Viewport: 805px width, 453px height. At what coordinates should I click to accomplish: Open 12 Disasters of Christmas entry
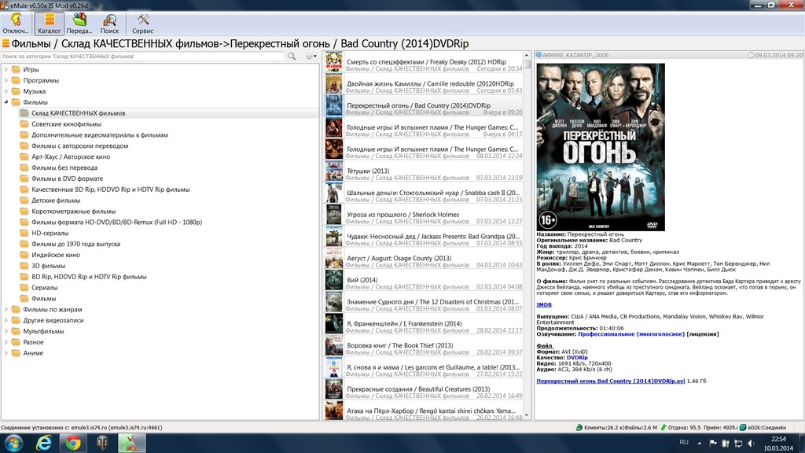424,303
